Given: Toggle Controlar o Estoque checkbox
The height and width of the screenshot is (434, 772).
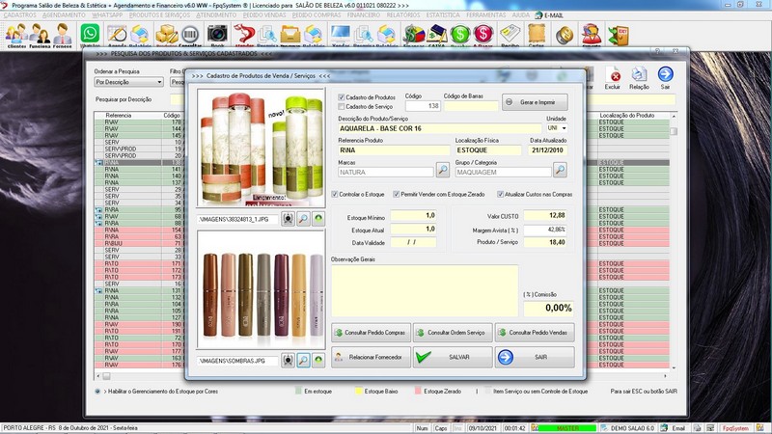Looking at the screenshot, I should pyautogui.click(x=334, y=195).
